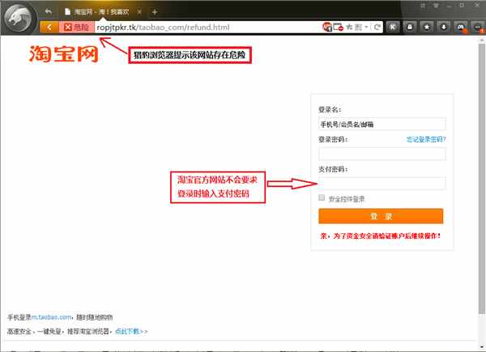Open the Cheetah browser logo menu
Viewport: 486px width, 352px height.
click(x=19, y=19)
